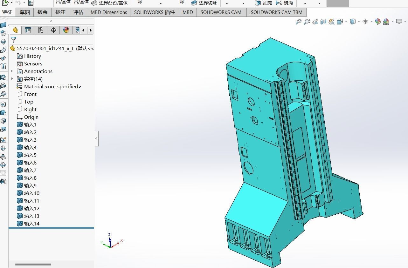Switch to 钣金 (Sheet Metal) tab
Viewport: 408px width, 268px height.
(43, 12)
